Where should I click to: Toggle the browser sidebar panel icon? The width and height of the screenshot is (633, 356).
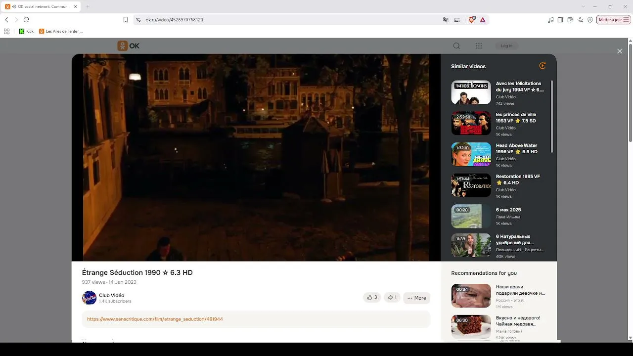pos(560,20)
